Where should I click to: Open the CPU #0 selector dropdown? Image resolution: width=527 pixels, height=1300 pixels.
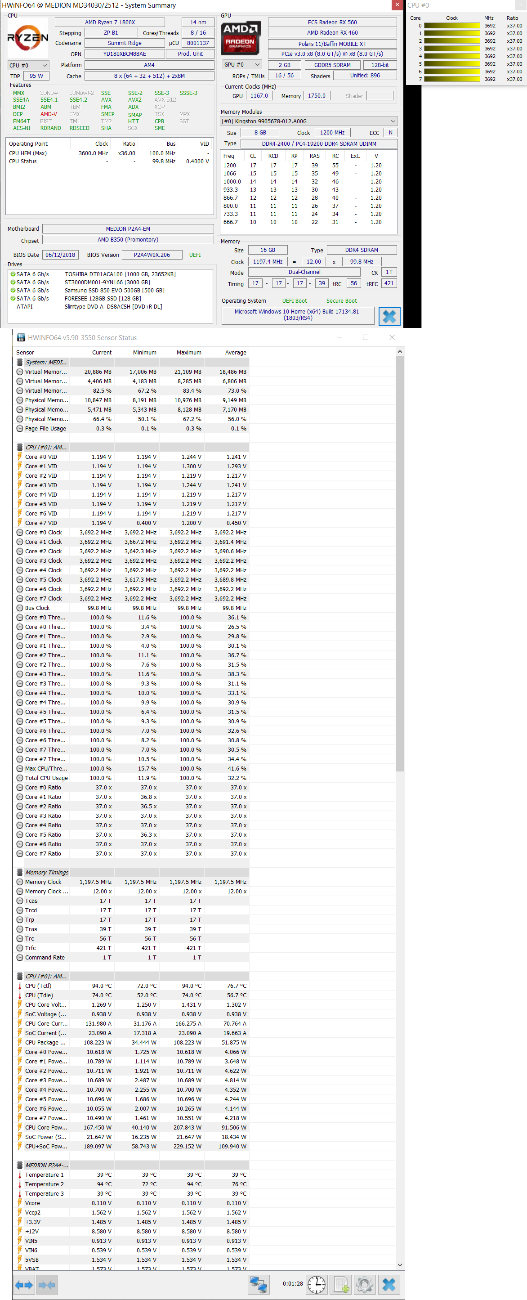(x=28, y=66)
